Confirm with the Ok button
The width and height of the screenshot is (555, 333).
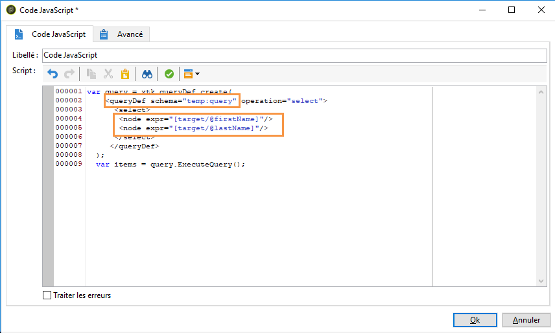(475, 320)
